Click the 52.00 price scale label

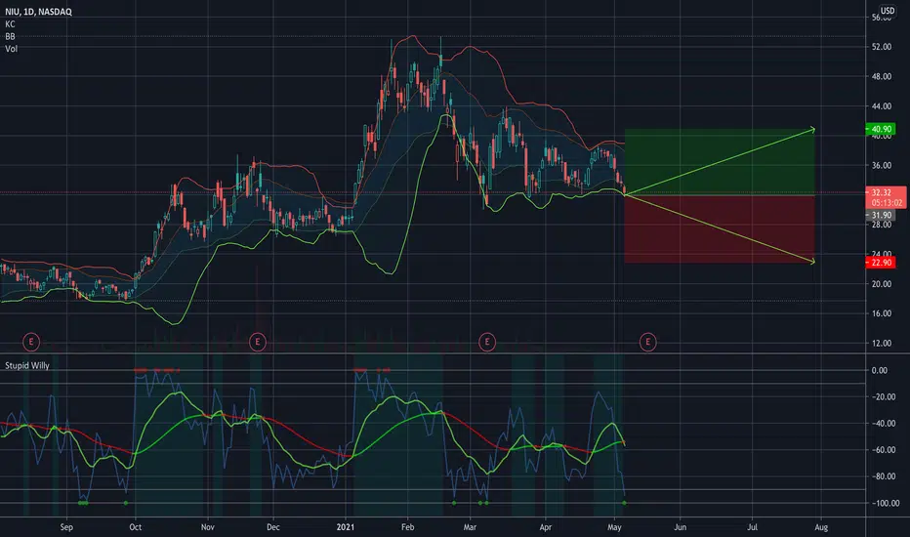point(882,47)
